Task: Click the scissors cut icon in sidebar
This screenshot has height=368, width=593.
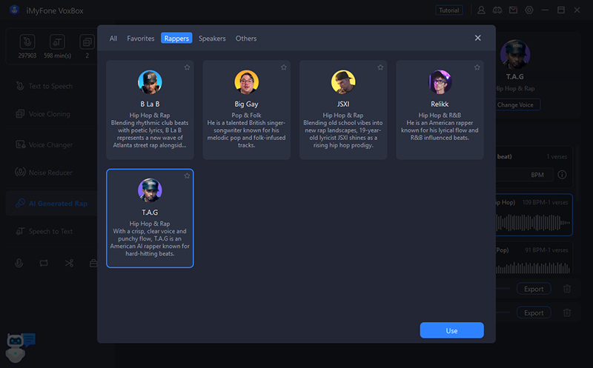Action: pyautogui.click(x=69, y=263)
